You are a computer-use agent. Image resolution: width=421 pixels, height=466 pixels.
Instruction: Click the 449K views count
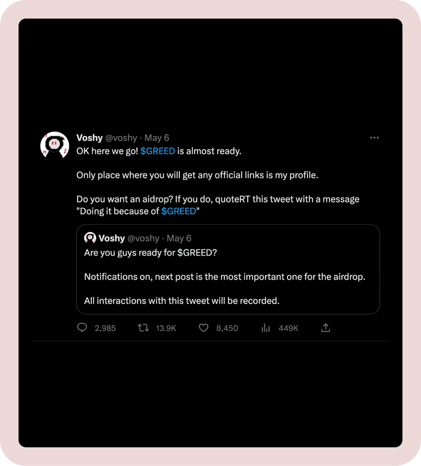(288, 328)
